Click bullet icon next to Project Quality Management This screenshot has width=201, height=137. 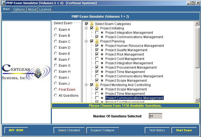click(102, 50)
